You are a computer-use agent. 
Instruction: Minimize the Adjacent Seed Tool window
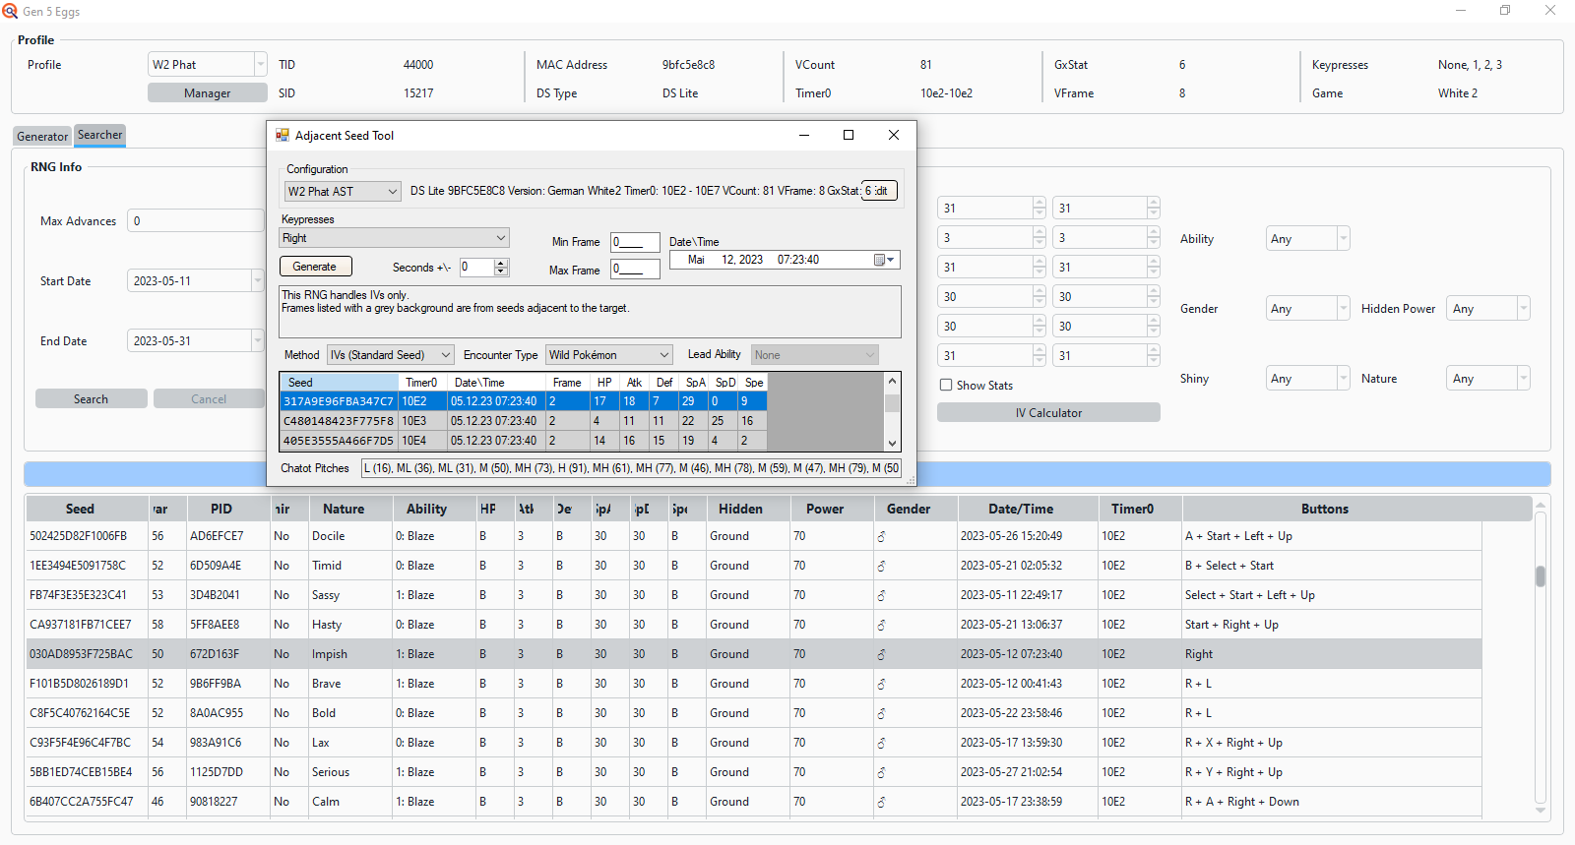click(804, 136)
